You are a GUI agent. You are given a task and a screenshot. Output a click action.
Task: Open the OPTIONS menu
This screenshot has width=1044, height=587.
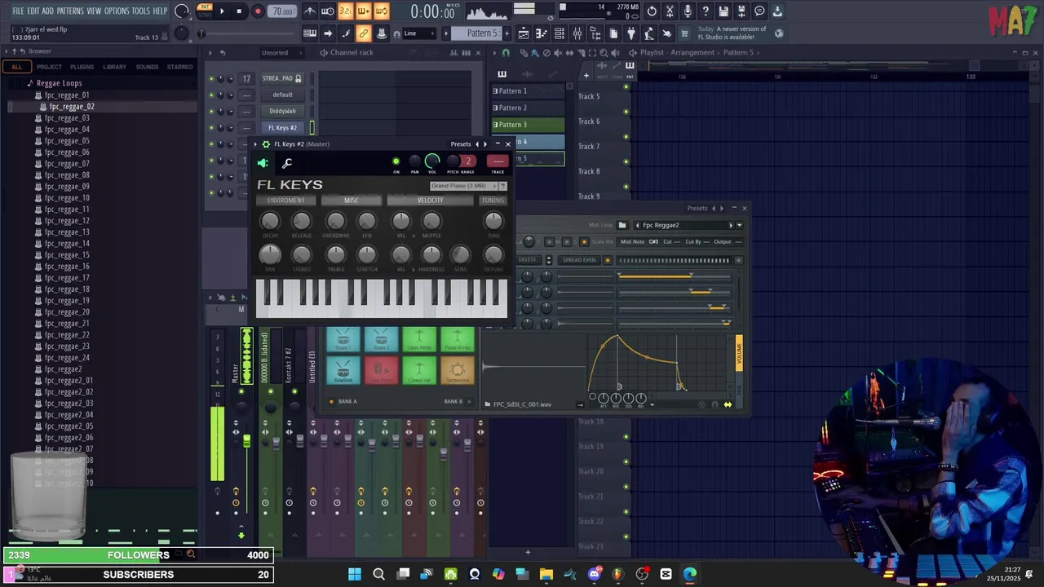point(117,11)
